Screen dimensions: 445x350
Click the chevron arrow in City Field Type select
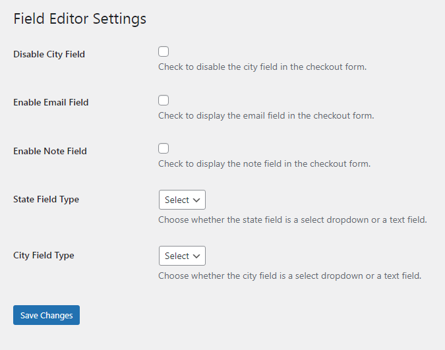point(196,256)
